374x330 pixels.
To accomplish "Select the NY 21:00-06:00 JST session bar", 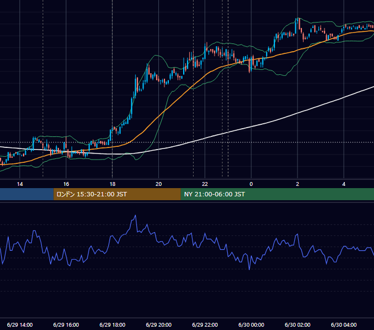I will click(x=277, y=194).
